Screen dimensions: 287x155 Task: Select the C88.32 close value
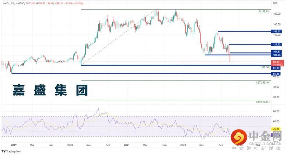(59, 4)
